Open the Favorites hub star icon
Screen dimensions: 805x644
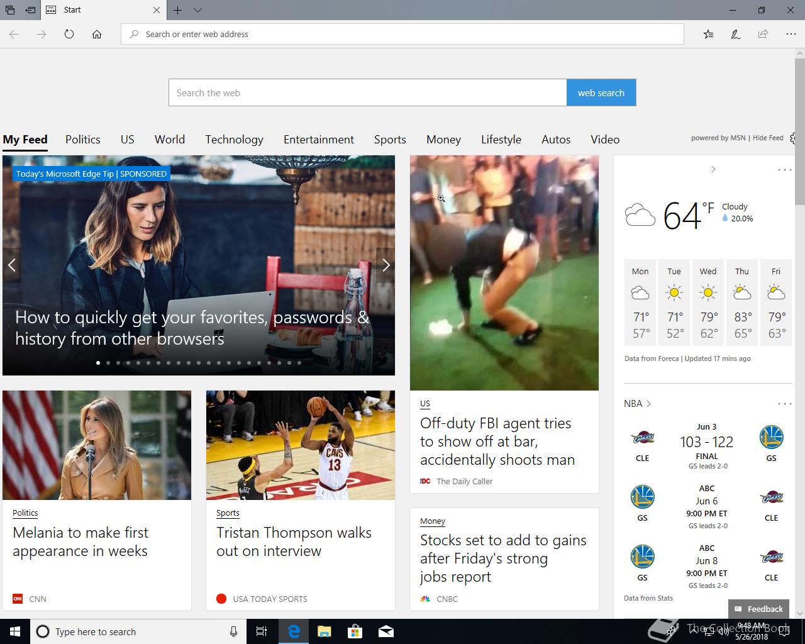pyautogui.click(x=708, y=34)
